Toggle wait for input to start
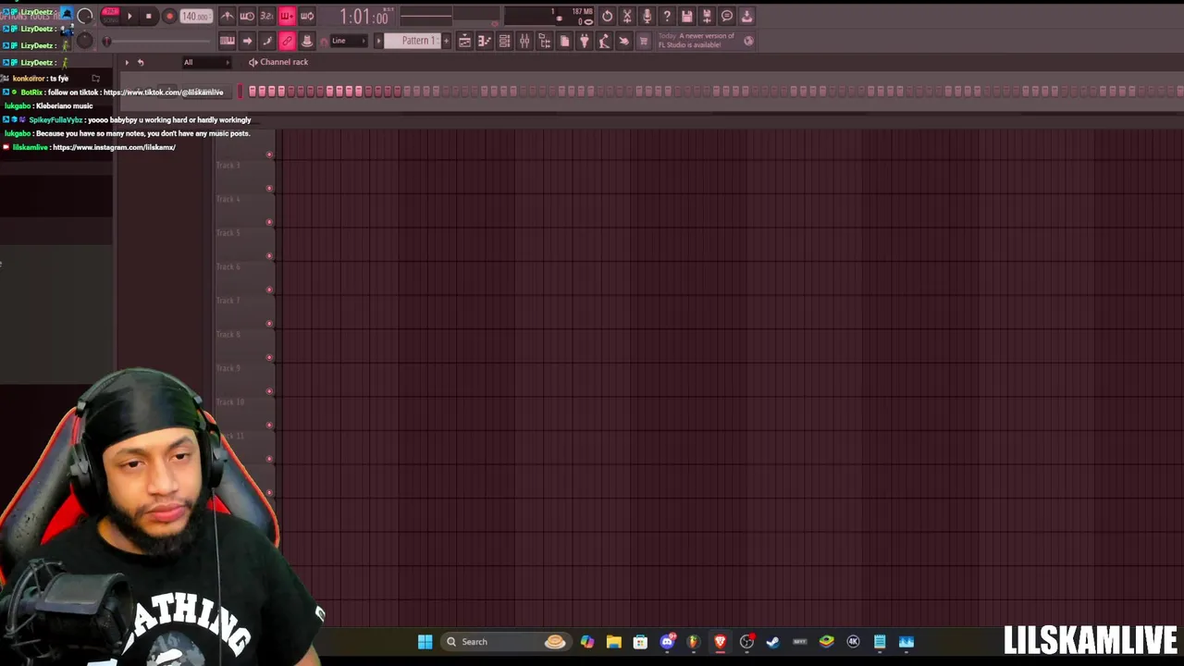 (247, 16)
